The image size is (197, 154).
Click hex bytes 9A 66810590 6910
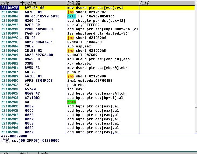click(42, 16)
